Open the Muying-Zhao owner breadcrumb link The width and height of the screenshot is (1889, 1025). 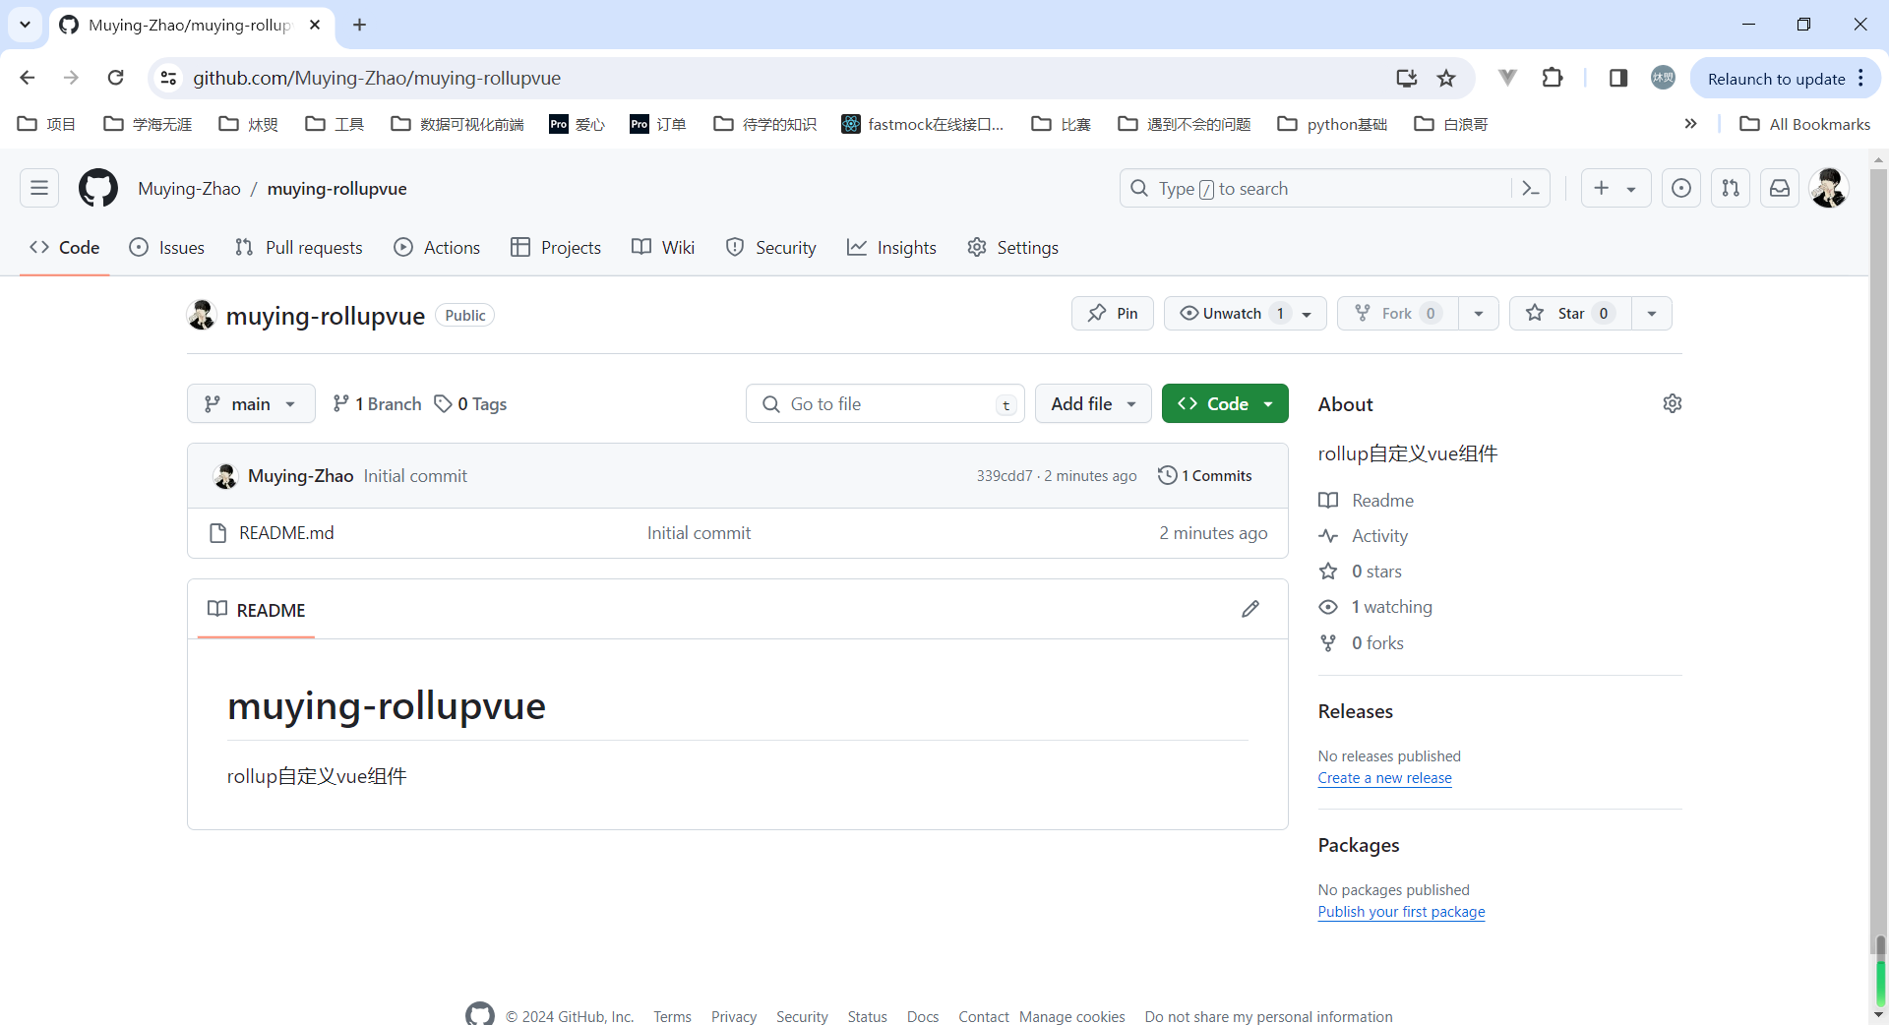point(189,189)
